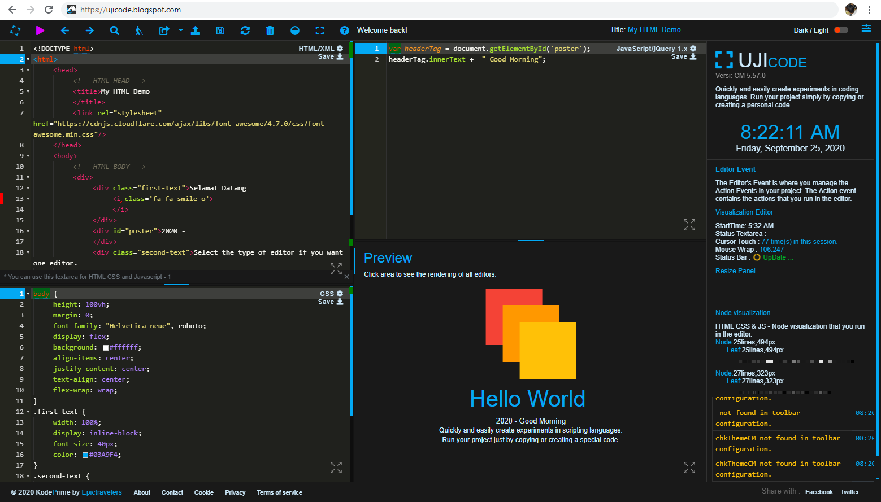
Task: Open the share icon's dropdown caret
Action: pos(181,30)
